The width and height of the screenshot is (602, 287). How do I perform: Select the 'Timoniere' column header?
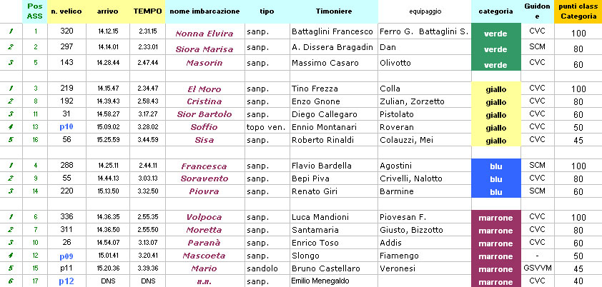(334, 11)
